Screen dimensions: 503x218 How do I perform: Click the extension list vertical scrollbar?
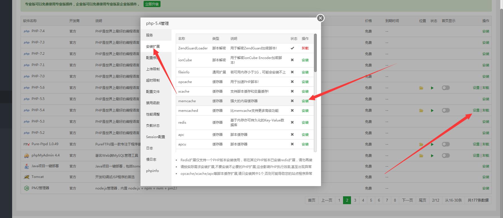pos(315,54)
